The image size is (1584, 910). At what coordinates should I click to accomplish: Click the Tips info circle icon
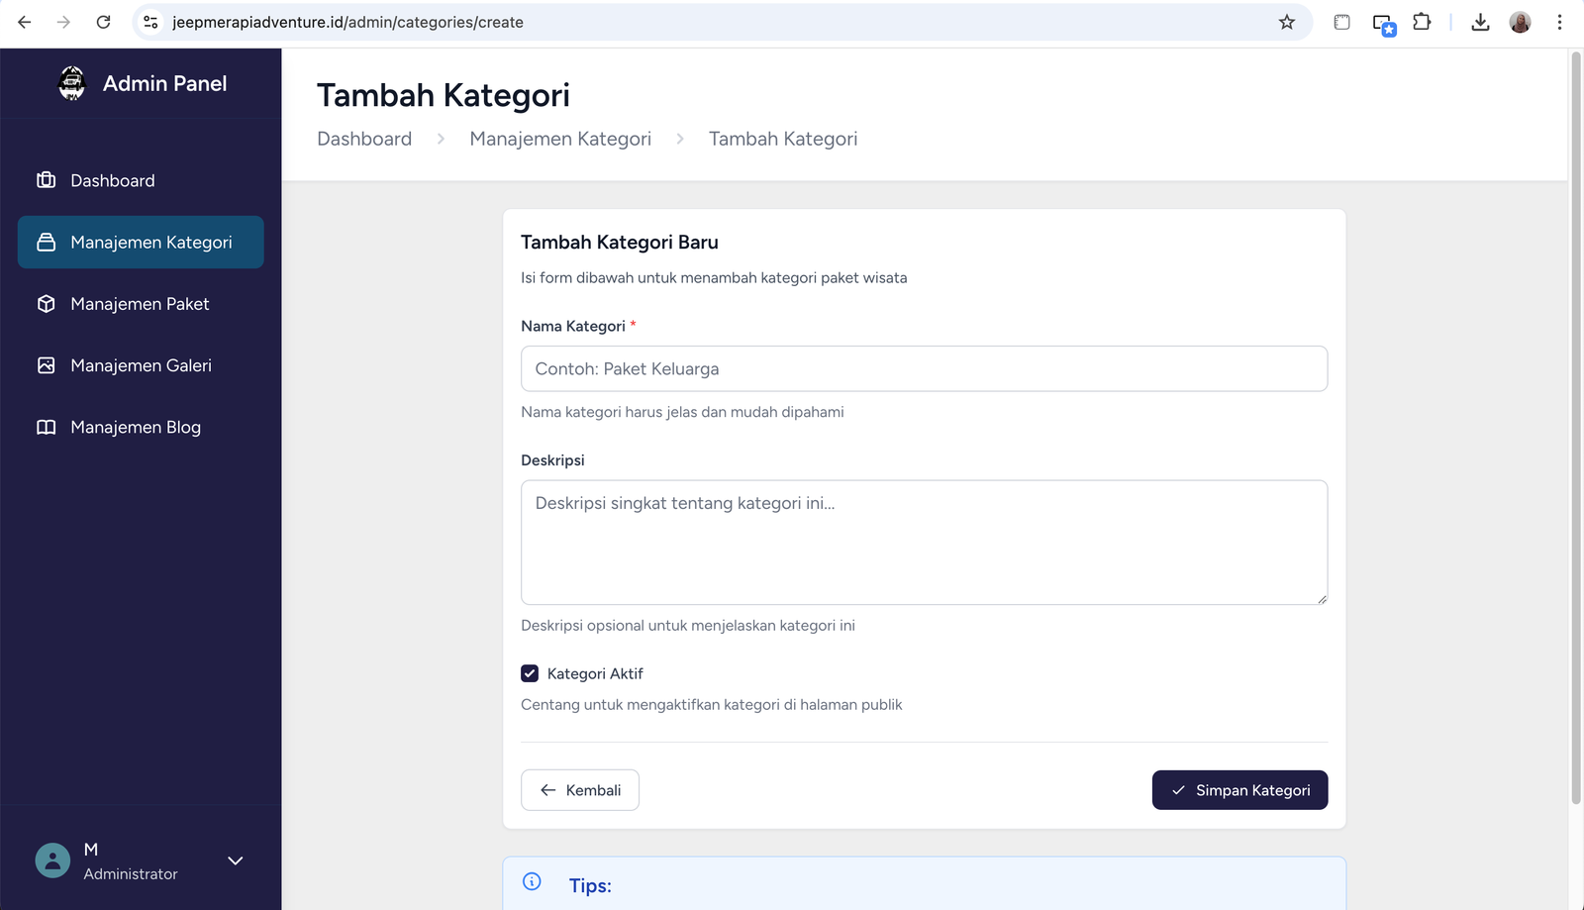(x=532, y=881)
